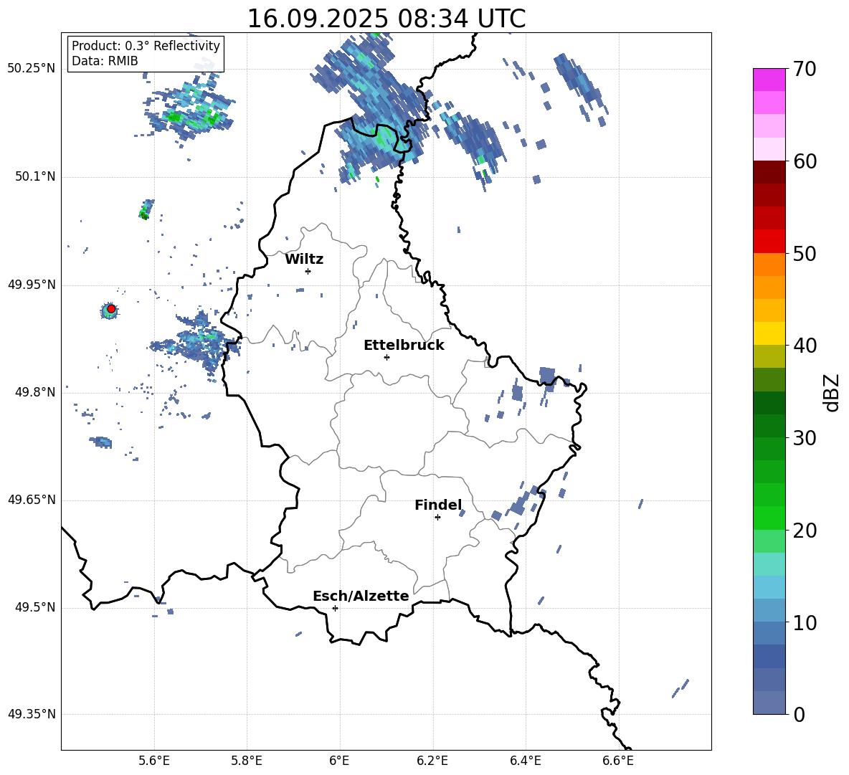Image resolution: width=849 pixels, height=775 pixels.
Task: Click the colorbar tick label 40
Action: 805,346
